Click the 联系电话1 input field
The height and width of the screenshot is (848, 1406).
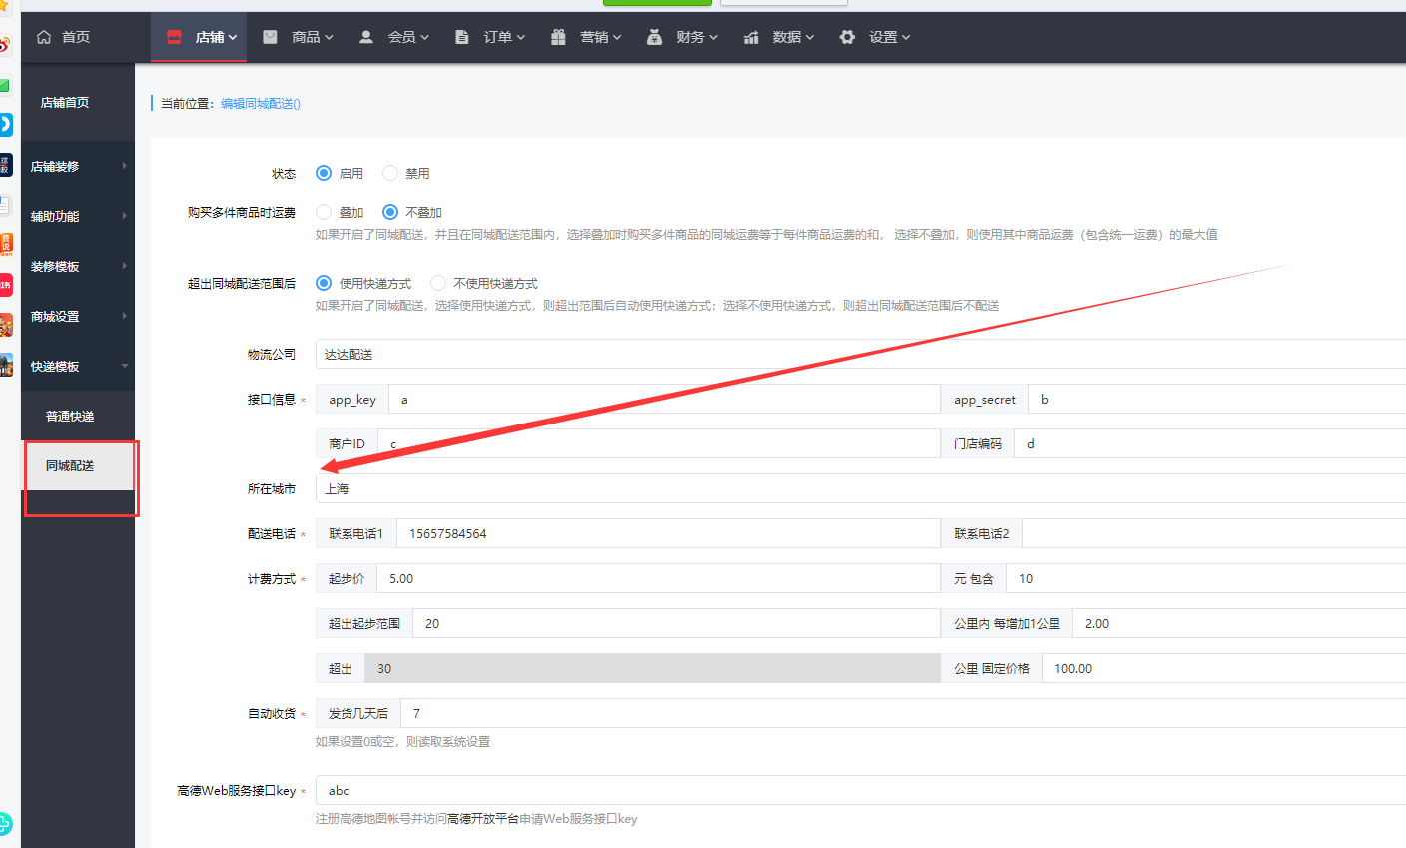tap(668, 533)
